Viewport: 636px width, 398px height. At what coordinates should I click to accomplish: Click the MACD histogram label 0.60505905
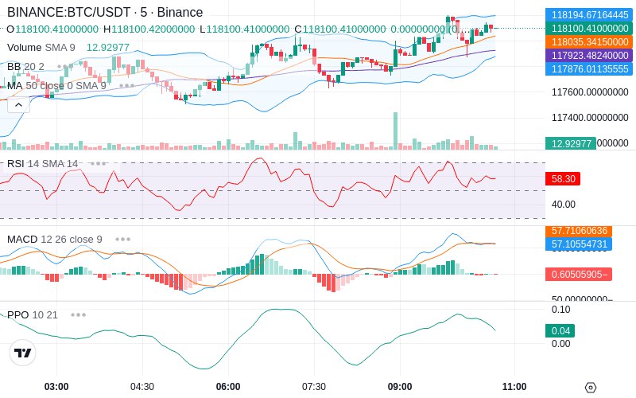tap(579, 274)
